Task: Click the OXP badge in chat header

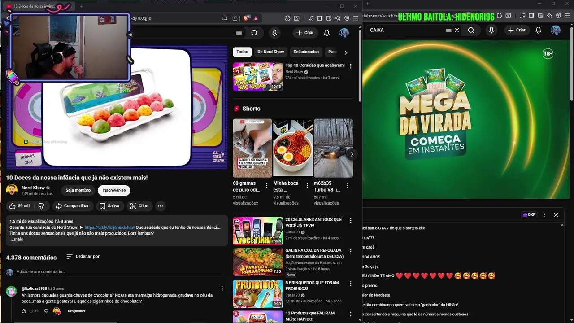Action: click(x=529, y=215)
